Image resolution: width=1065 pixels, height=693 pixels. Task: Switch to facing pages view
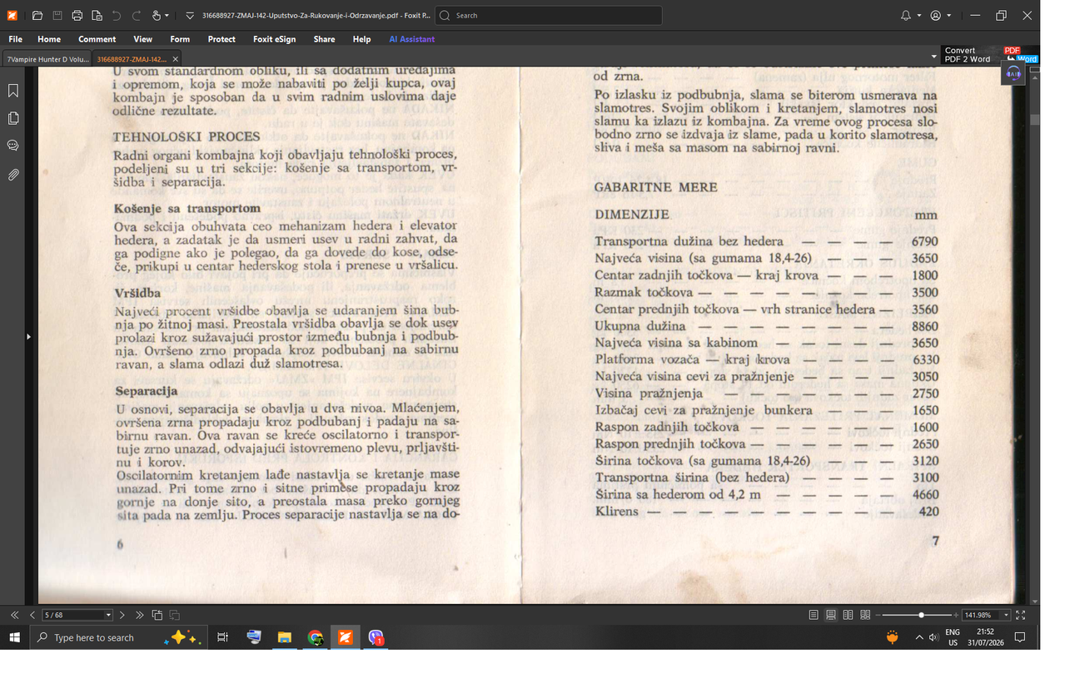tap(848, 615)
